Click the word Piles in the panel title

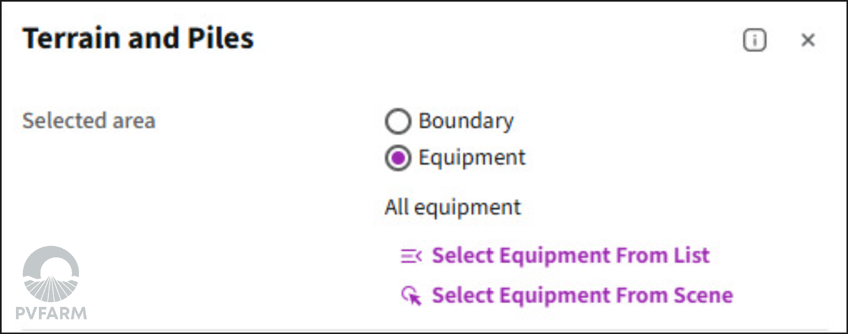coord(220,39)
